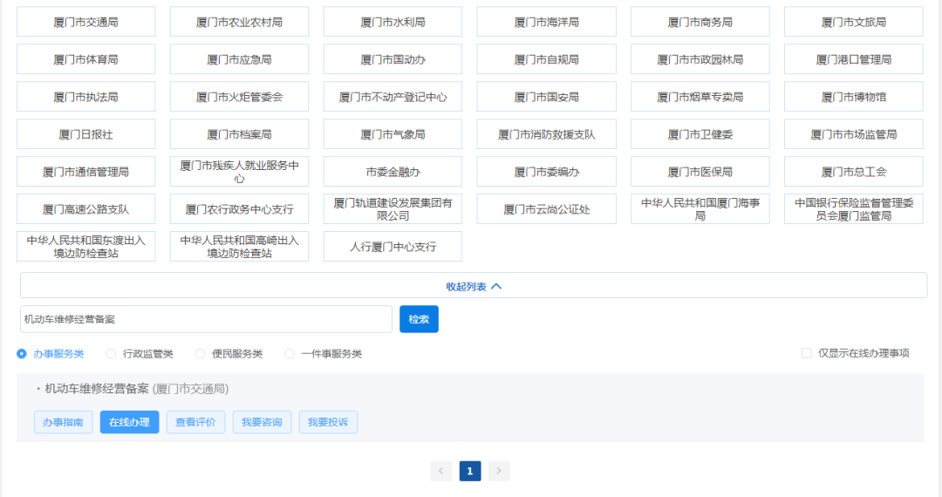Click the previous page arrow icon
Image resolution: width=942 pixels, height=497 pixels.
(441, 472)
